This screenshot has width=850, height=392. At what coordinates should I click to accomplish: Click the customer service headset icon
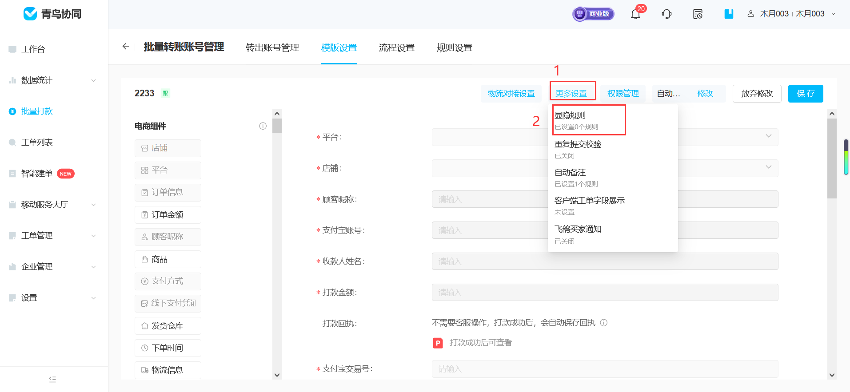point(666,14)
